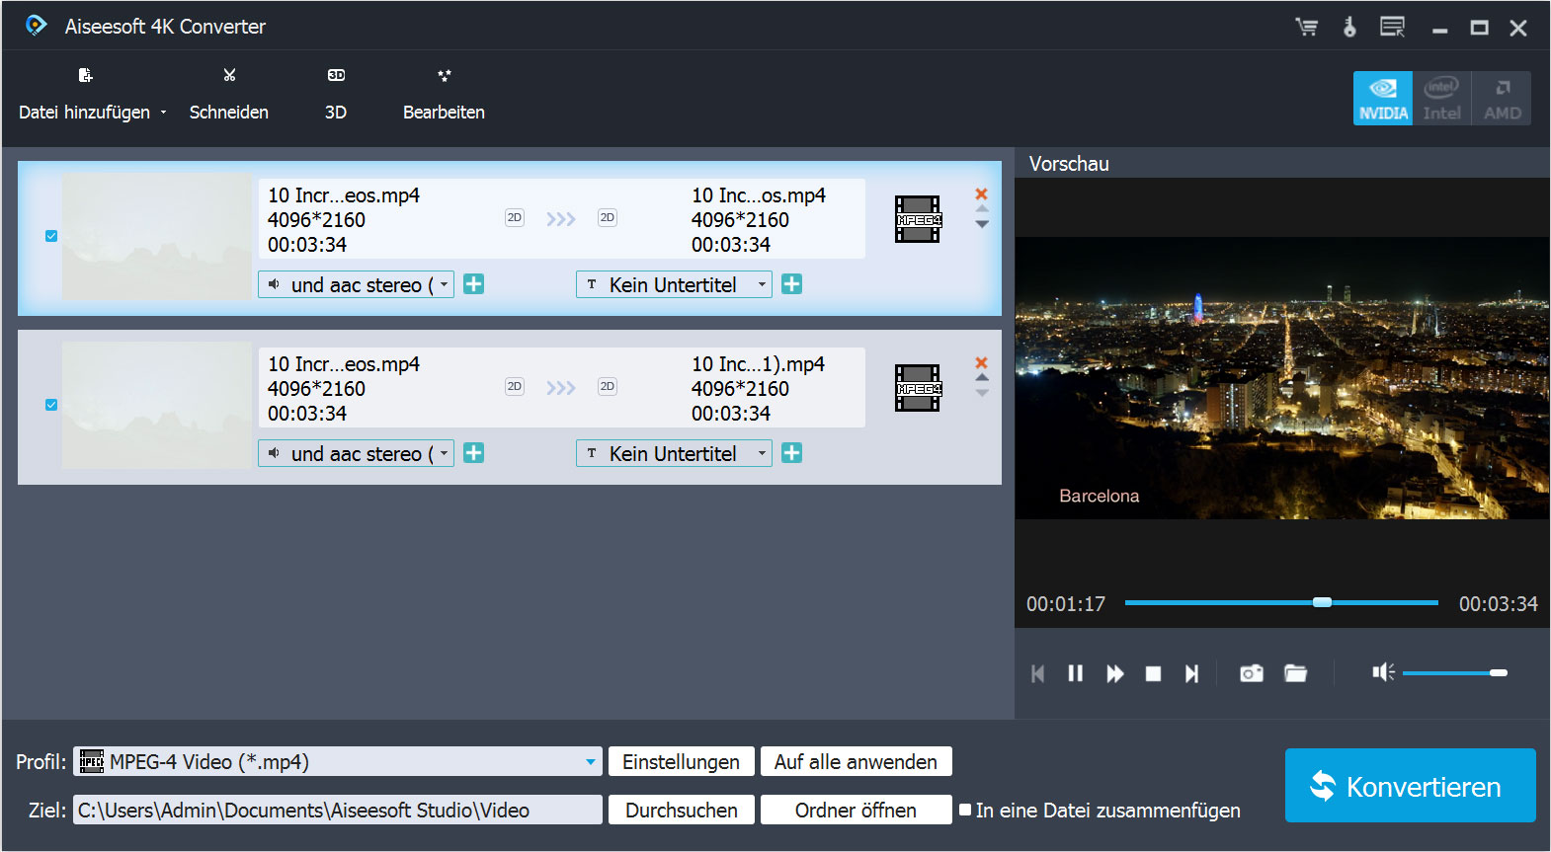Click the Durchsuchen button
1551x852 pixels.
click(681, 810)
